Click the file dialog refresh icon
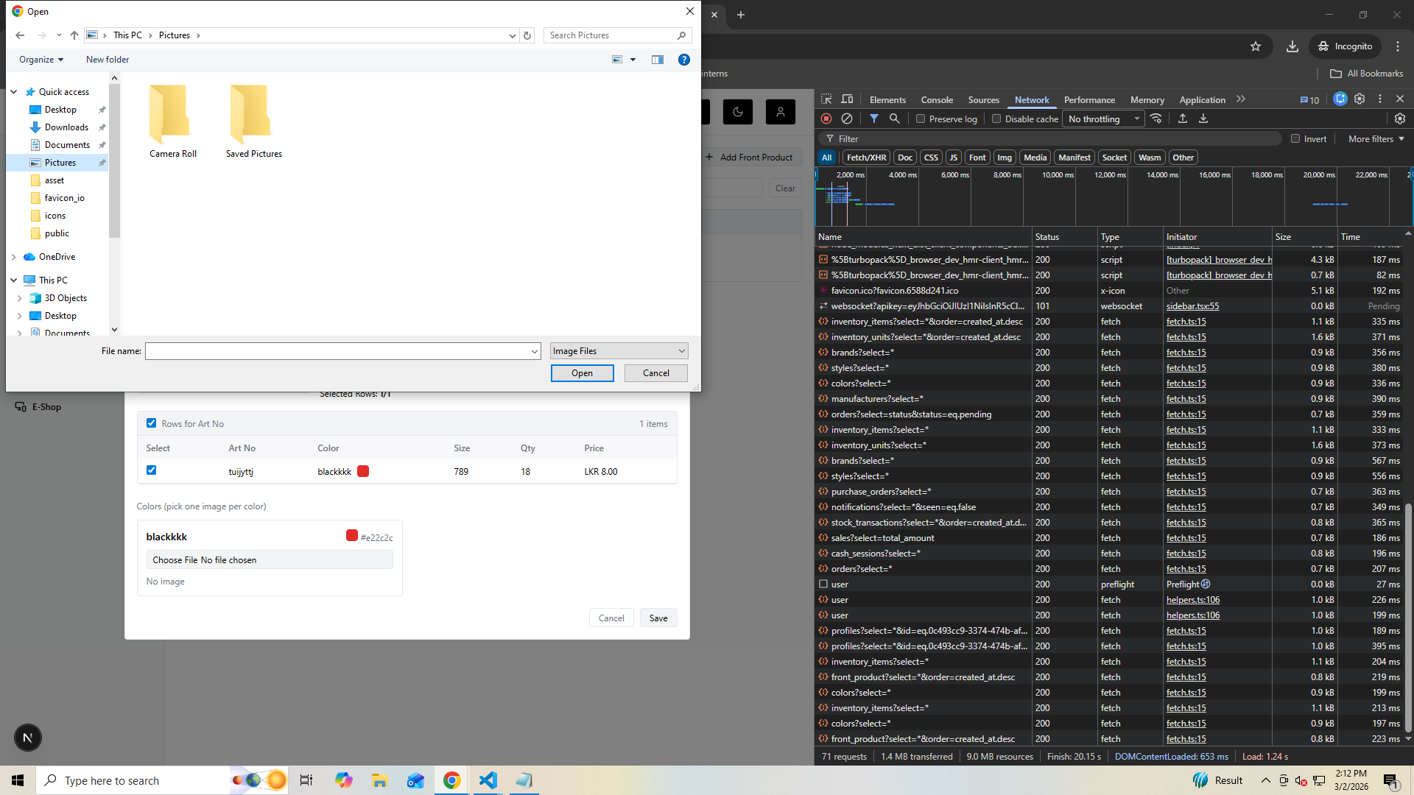This screenshot has height=795, width=1414. [x=527, y=35]
